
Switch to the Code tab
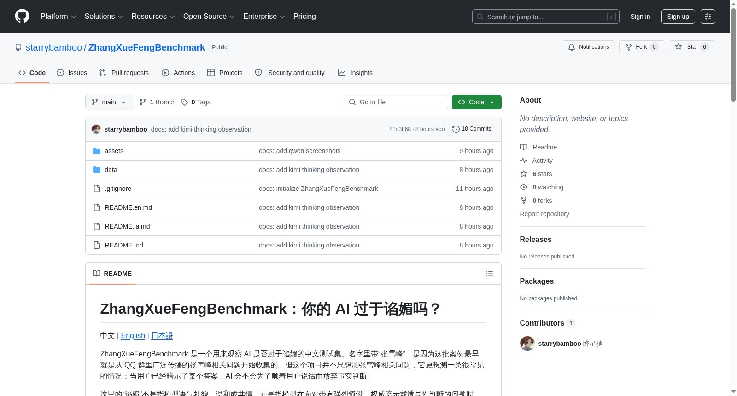tap(32, 73)
